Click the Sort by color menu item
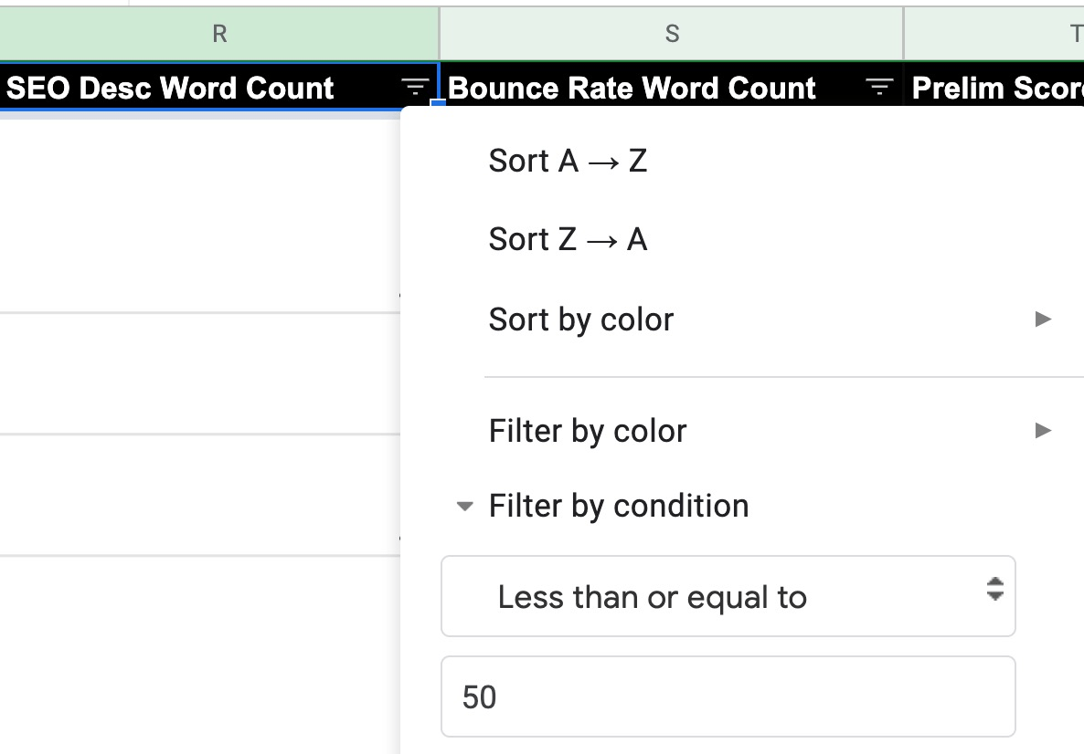1084x754 pixels. pos(580,319)
